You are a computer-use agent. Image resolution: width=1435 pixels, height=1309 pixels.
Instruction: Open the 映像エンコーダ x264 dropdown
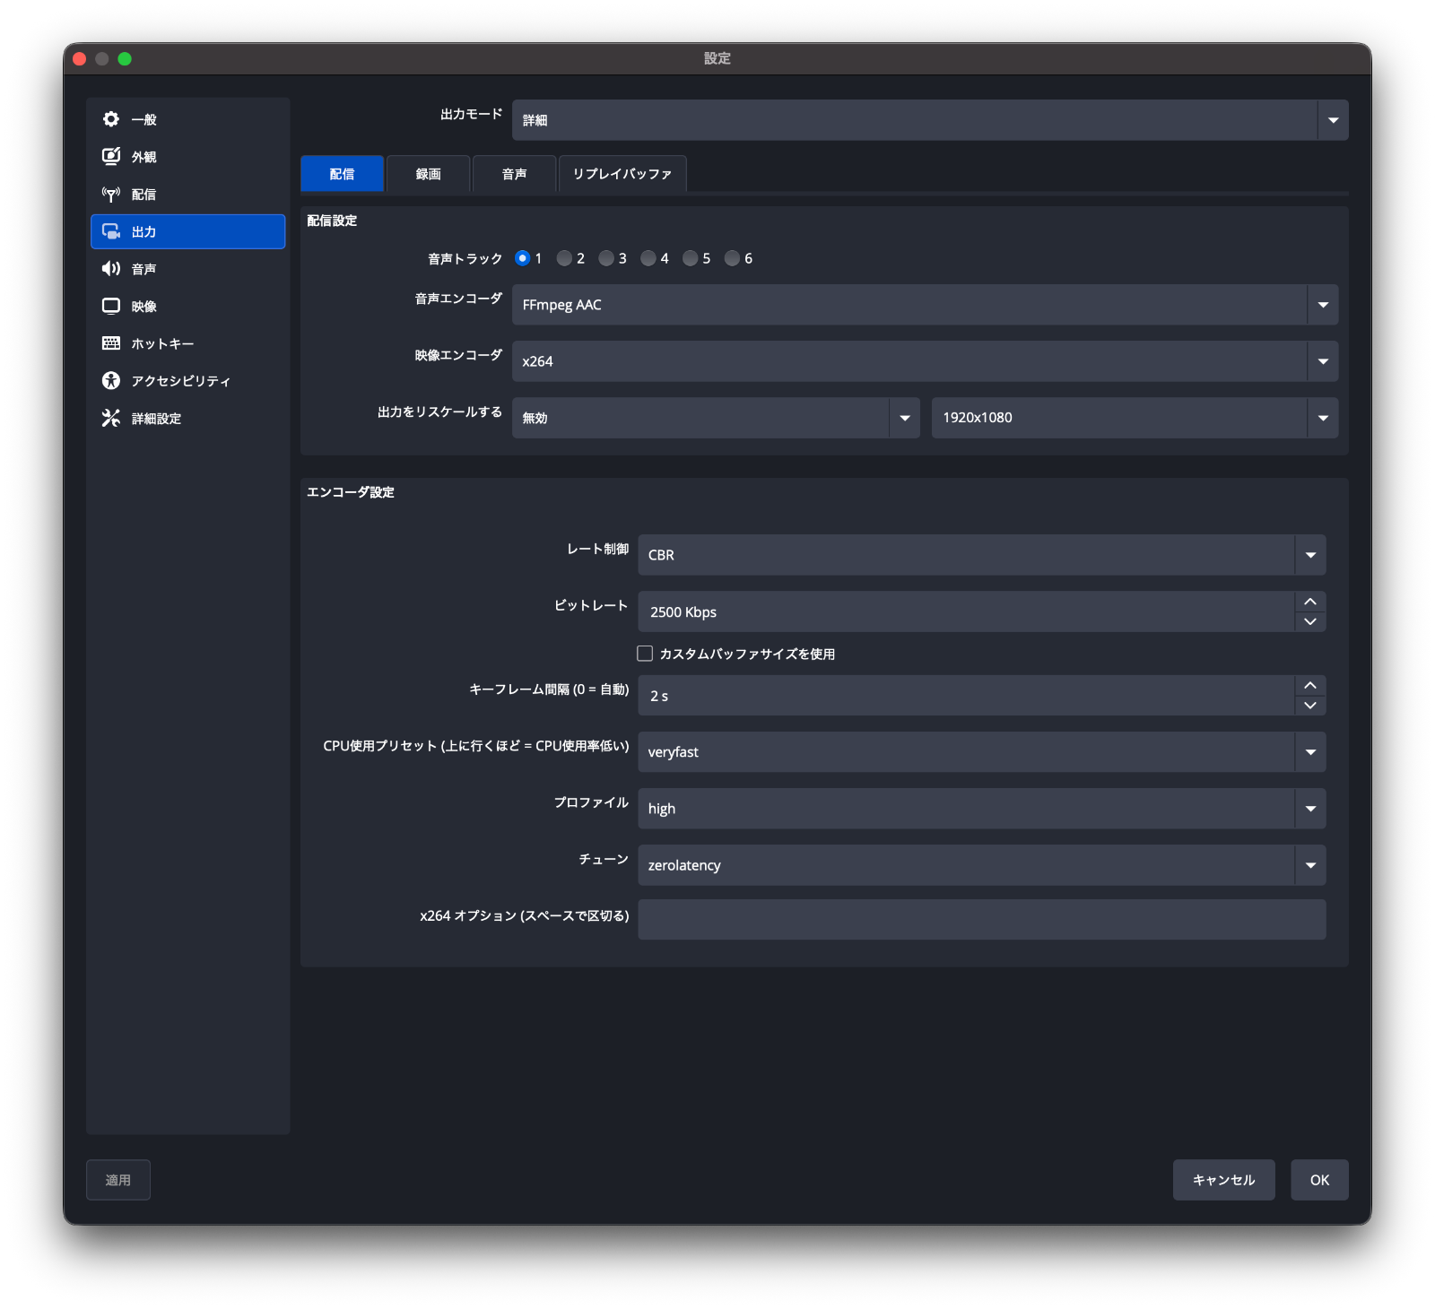tap(1322, 361)
